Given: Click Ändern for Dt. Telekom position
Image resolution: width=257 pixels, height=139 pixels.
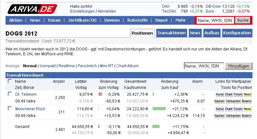Looking at the screenshot, I should 247,101.
